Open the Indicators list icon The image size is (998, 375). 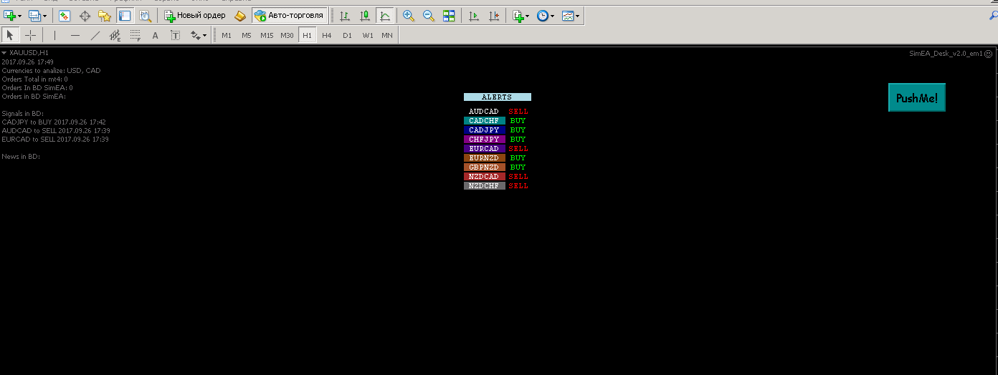click(x=518, y=15)
